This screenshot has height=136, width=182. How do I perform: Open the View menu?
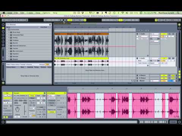pos(38,13)
